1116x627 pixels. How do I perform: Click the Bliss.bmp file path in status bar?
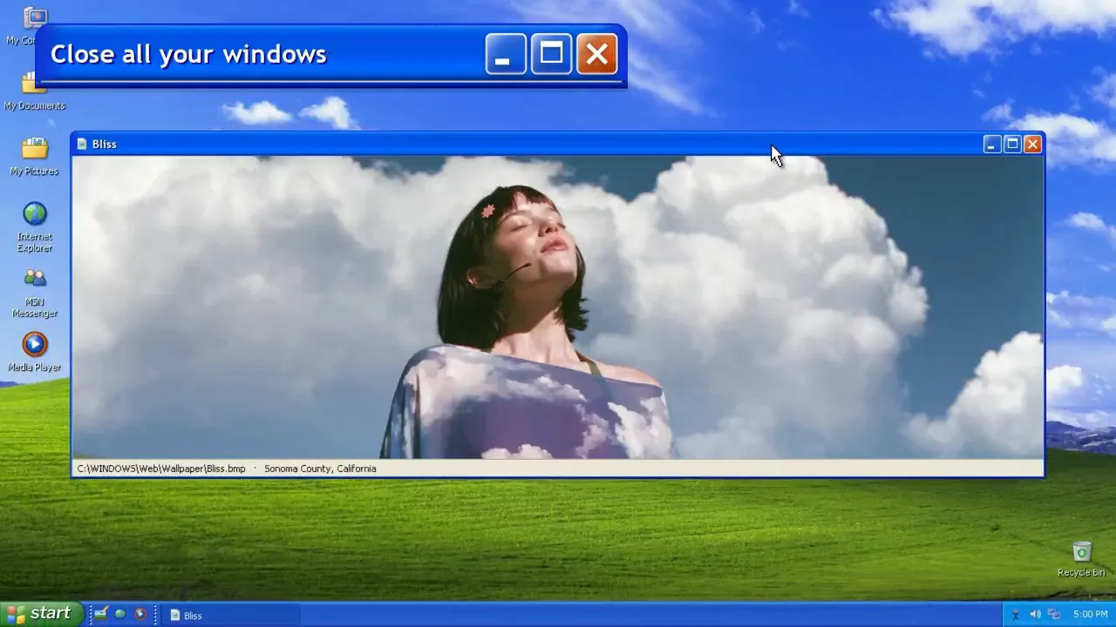pyautogui.click(x=161, y=469)
